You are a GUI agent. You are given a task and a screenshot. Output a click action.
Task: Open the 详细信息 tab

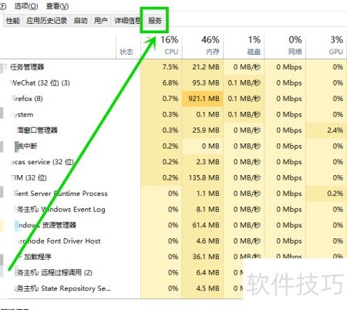point(127,21)
